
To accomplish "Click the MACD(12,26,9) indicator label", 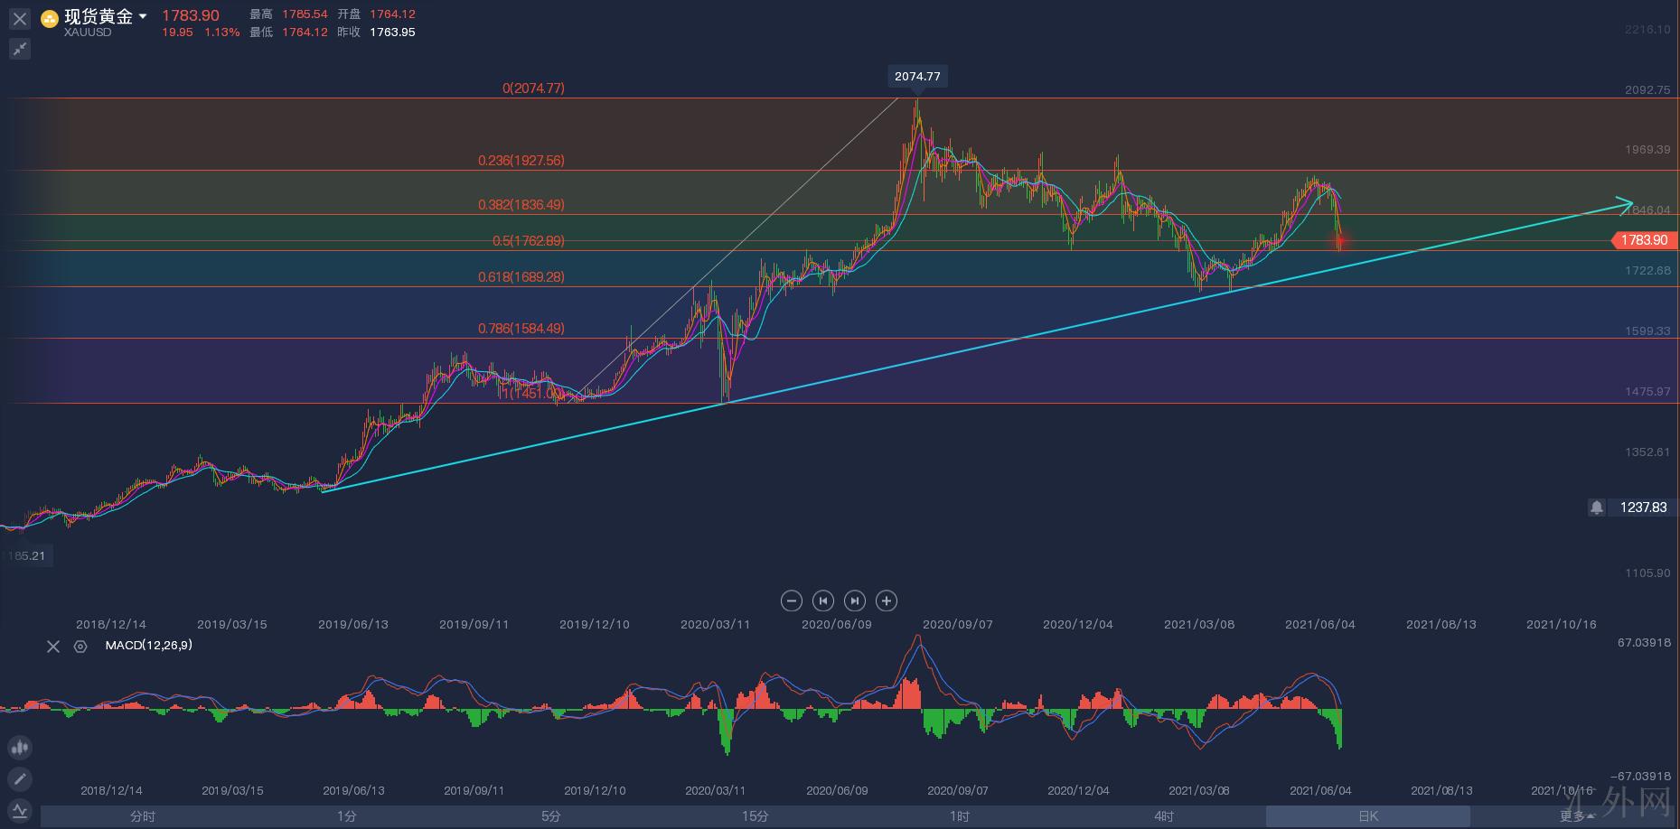I will click(148, 646).
